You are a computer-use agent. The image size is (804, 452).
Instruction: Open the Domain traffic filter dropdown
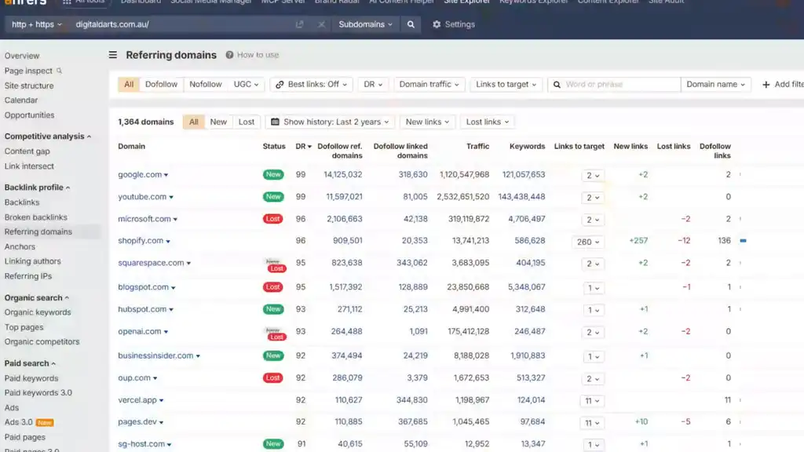429,85
